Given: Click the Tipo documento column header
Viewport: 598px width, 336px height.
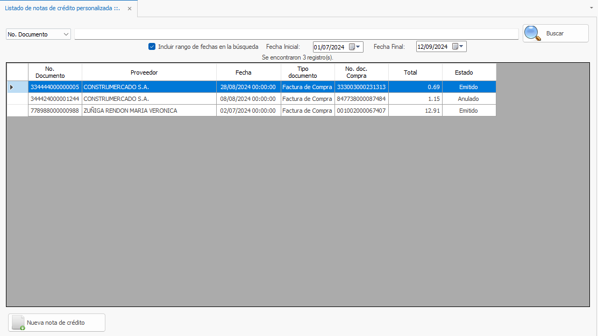Looking at the screenshot, I should [302, 72].
